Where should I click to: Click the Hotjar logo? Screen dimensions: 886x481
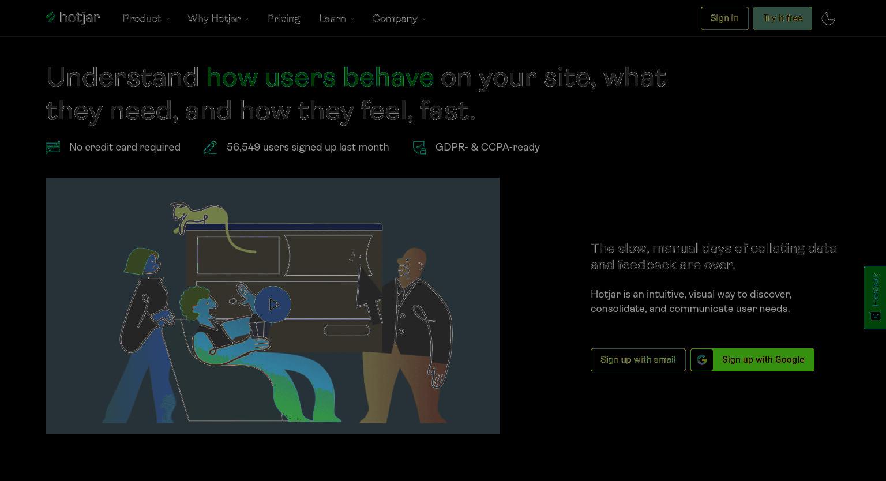click(x=73, y=18)
